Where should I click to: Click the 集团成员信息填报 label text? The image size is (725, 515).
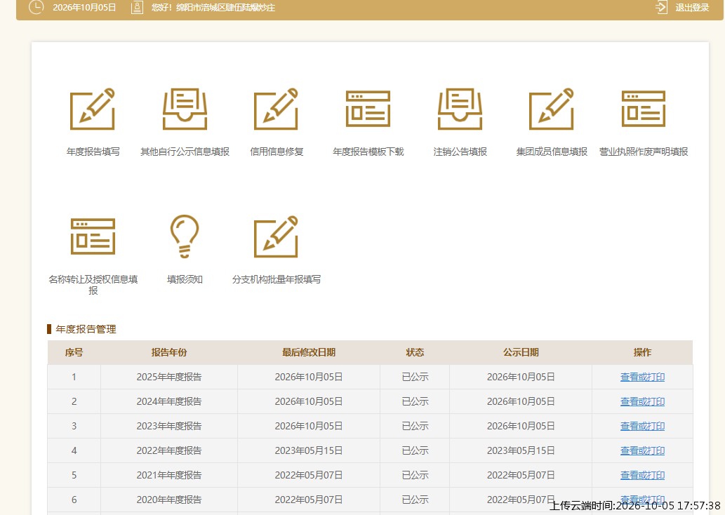(552, 152)
